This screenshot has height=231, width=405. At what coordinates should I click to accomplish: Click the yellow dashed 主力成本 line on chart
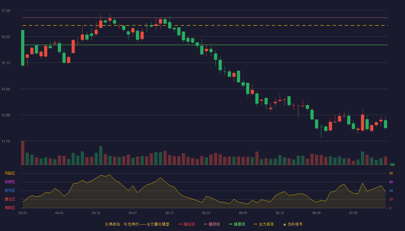point(205,25)
